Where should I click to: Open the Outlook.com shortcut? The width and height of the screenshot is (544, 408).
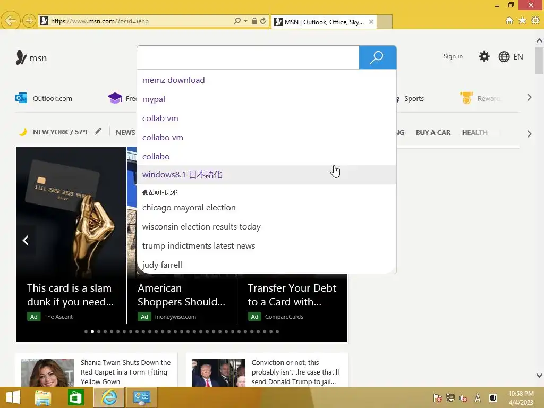[44, 98]
